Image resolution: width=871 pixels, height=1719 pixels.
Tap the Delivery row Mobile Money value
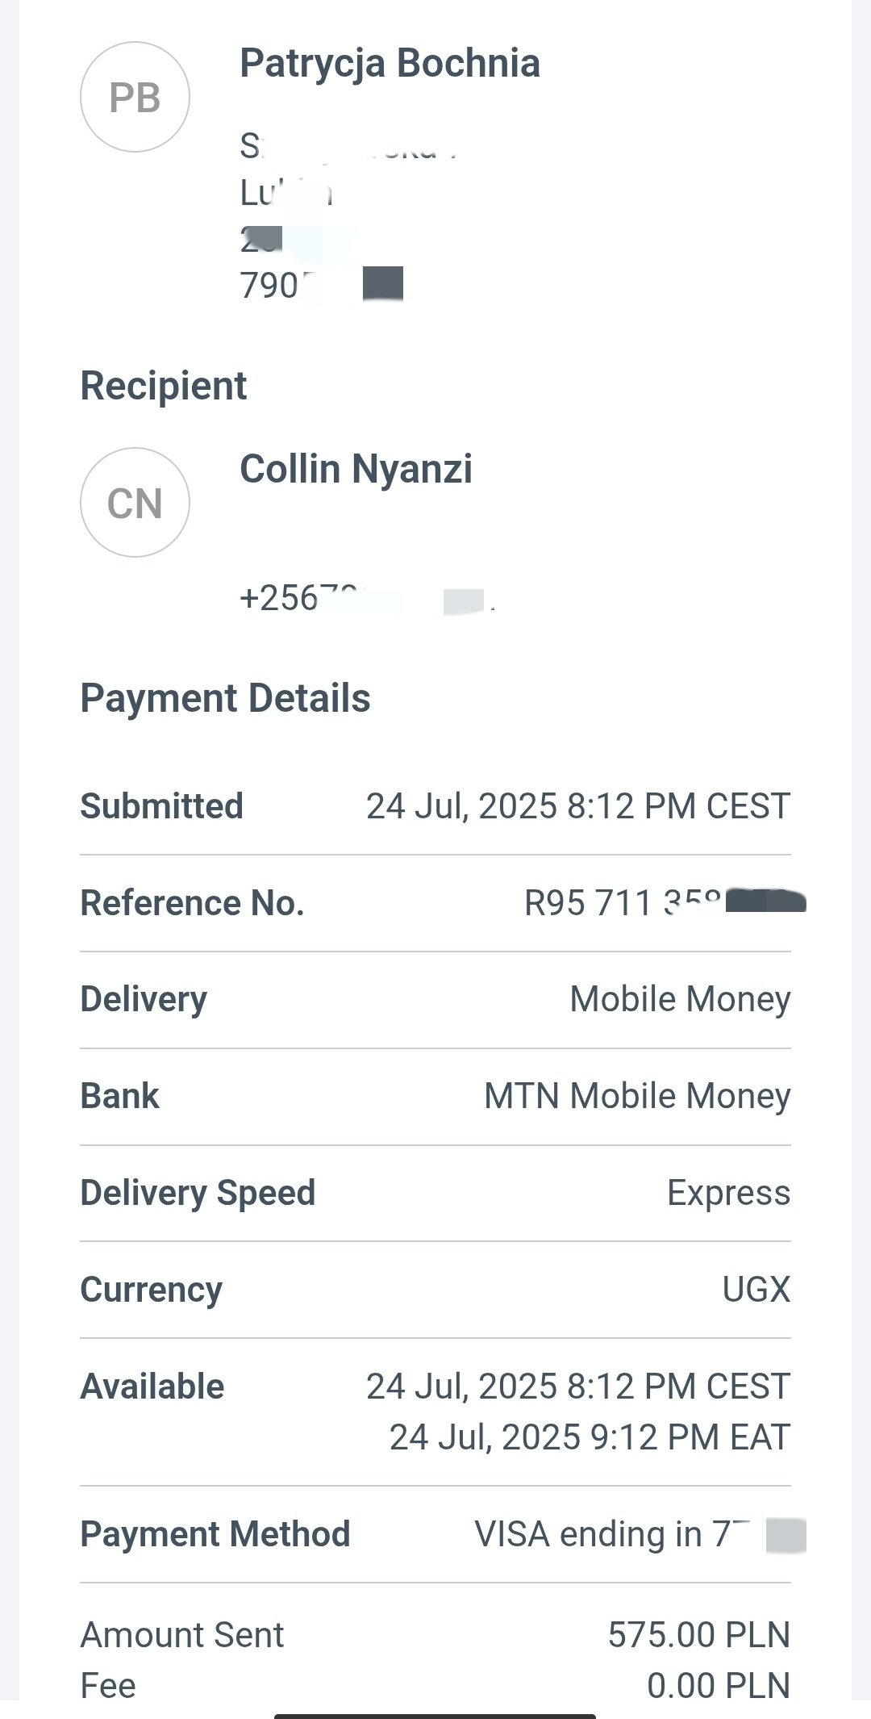(x=680, y=999)
